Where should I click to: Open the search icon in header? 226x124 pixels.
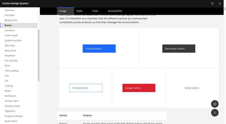click(x=212, y=3)
